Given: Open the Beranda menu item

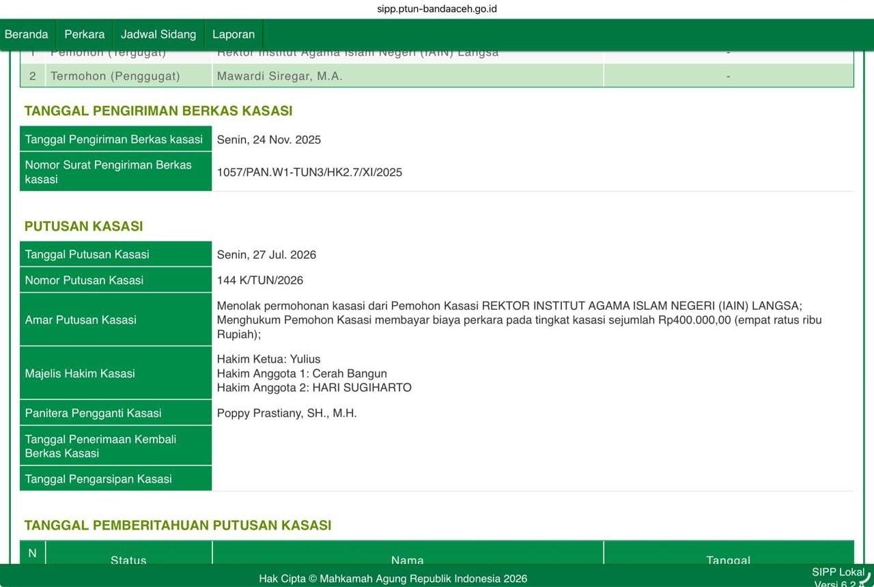Looking at the screenshot, I should tap(27, 34).
